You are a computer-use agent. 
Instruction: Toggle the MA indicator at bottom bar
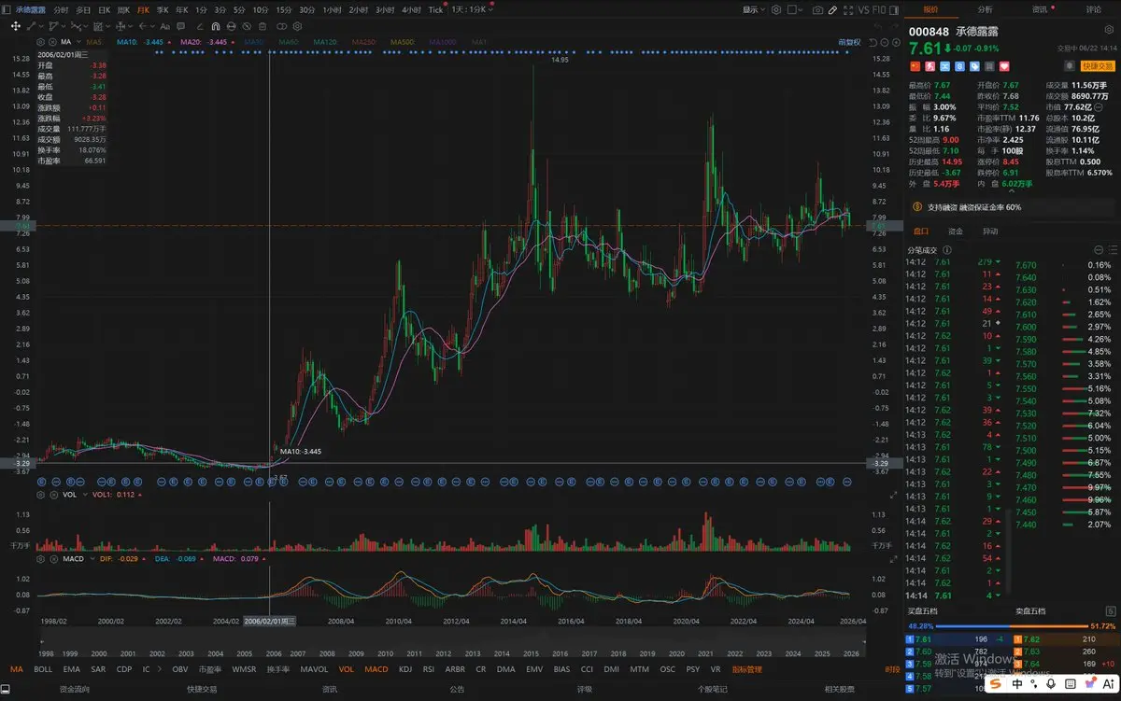click(16, 669)
